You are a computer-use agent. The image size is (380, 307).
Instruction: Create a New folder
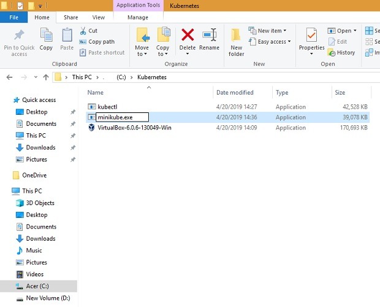[x=236, y=42]
